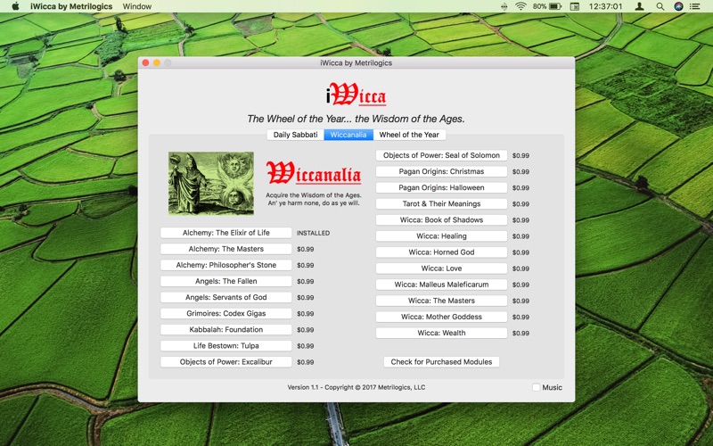Screen dimensions: 713x446
Task: Open iWicca by Metrilogics app menu
Action: 71,6
